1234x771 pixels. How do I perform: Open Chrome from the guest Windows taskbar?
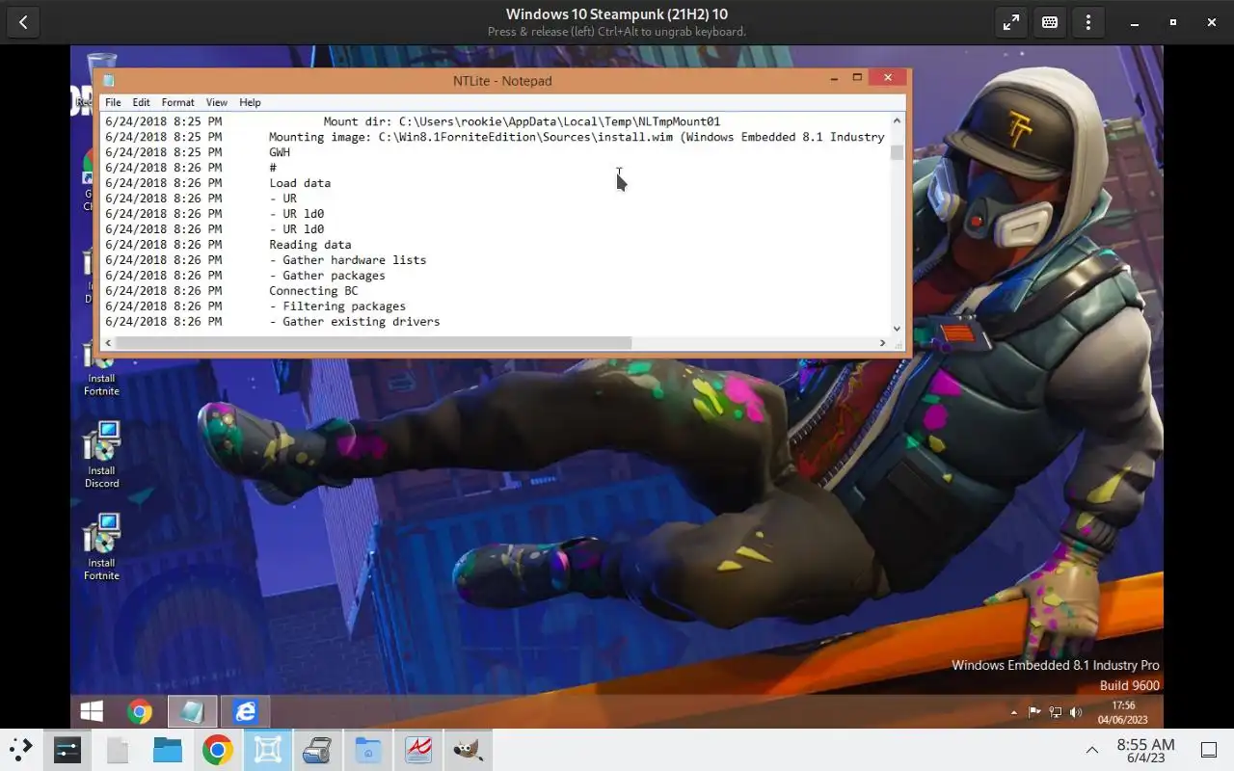(x=140, y=712)
